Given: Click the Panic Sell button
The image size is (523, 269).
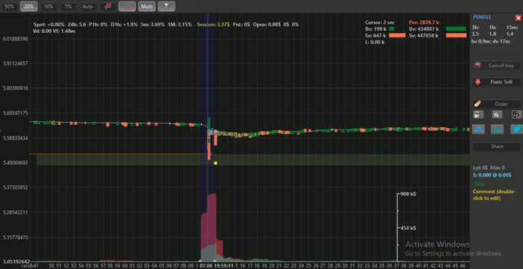Looking at the screenshot, I should click(x=497, y=82).
